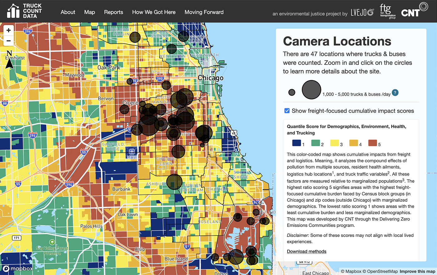Click the ftg fish transportation group logo
The width and height of the screenshot is (437, 275).
point(387,12)
